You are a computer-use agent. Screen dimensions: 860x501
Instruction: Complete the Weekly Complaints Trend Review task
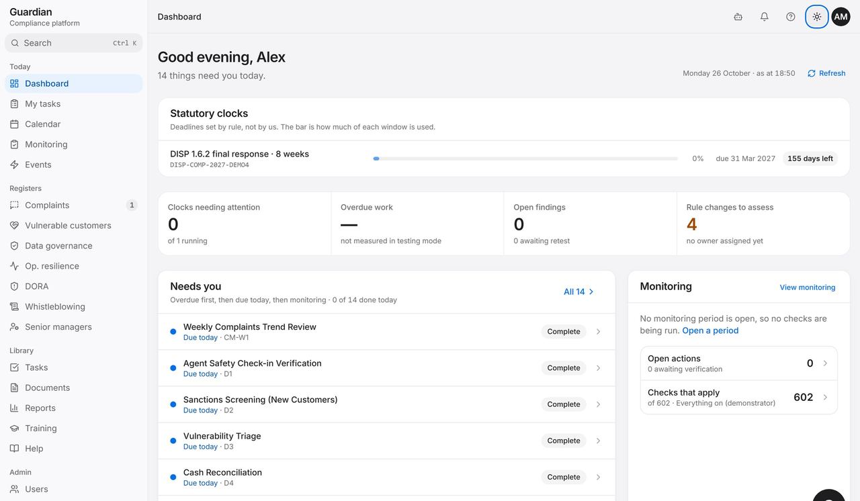[x=564, y=332]
